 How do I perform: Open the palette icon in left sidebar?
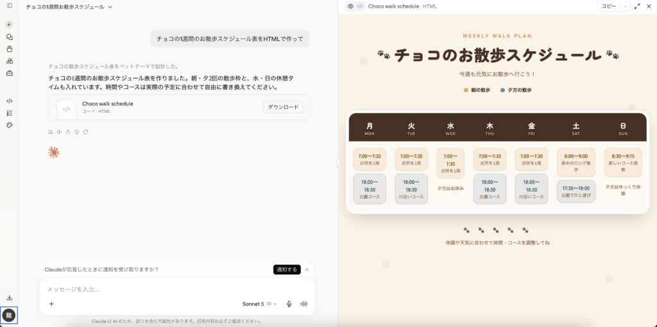9,125
